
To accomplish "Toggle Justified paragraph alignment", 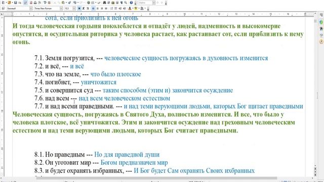I will pos(106,8).
